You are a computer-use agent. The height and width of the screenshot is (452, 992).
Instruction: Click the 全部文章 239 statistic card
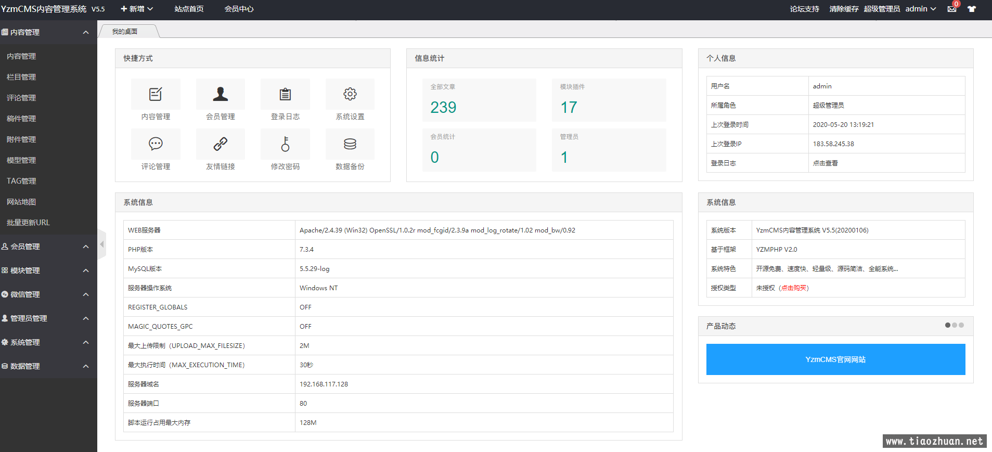[479, 100]
